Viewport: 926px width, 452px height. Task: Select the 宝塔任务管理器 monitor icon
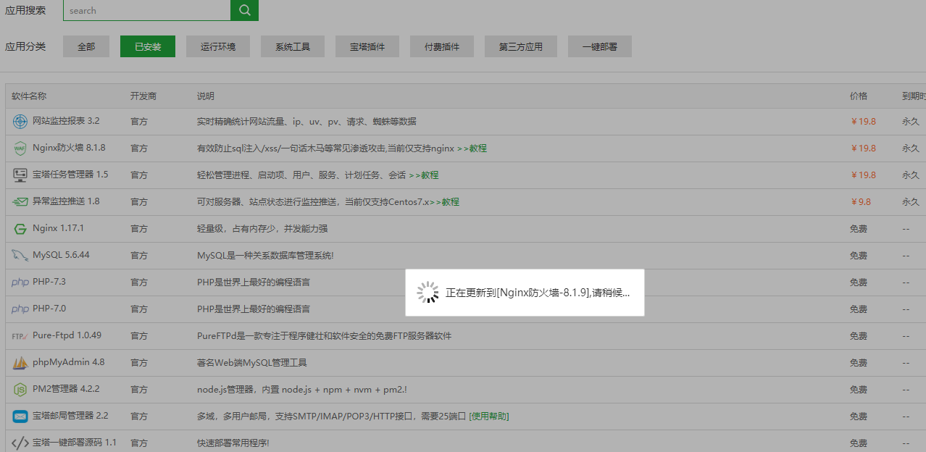(x=20, y=175)
